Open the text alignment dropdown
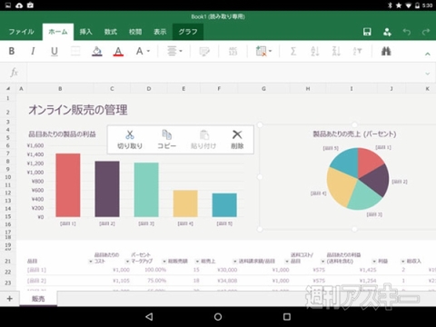Viewport: 436px width, 327px height. (x=174, y=51)
